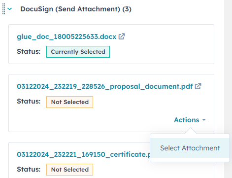
Task: Click the Currently Selected status badge
Action: click(78, 52)
